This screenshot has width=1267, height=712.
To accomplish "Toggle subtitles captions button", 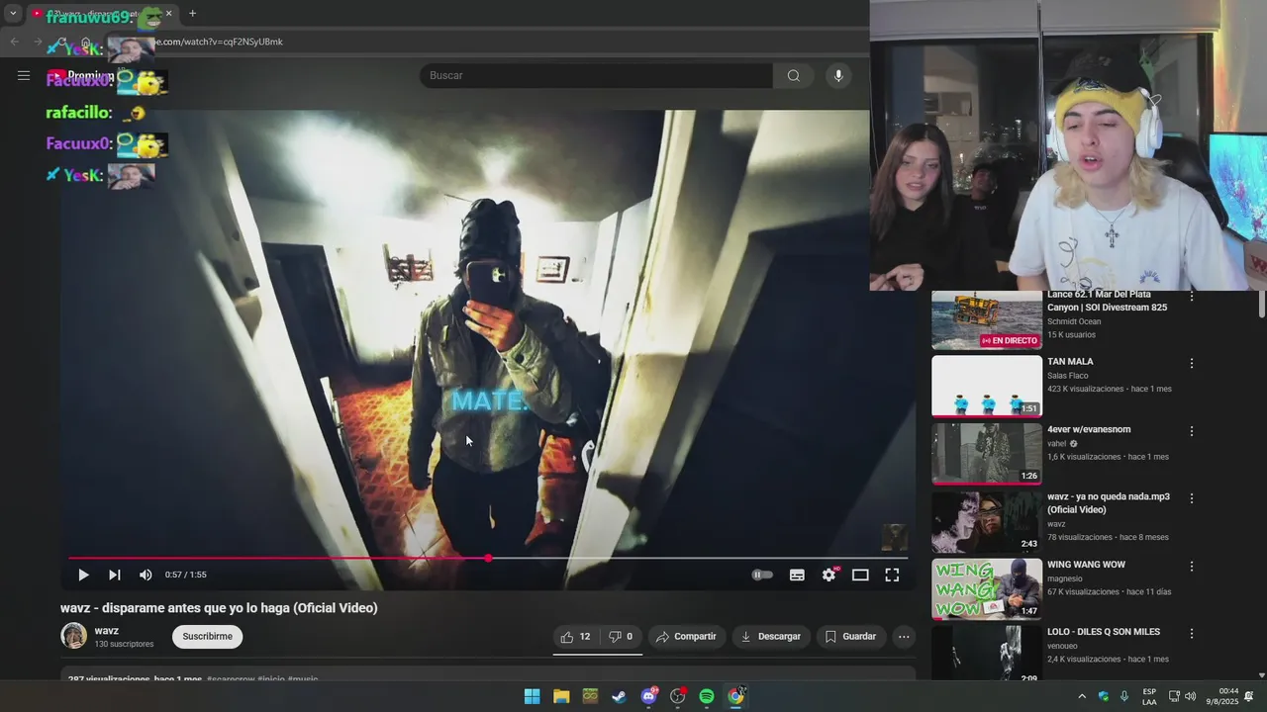I will pyautogui.click(x=797, y=575).
